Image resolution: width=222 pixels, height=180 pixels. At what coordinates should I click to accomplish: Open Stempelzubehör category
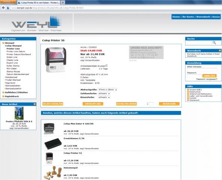(13, 88)
